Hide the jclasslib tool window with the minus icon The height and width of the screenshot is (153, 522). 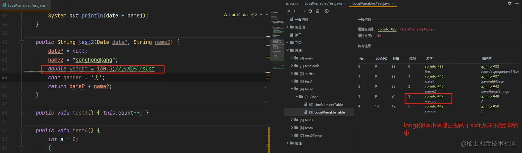click(517, 3)
